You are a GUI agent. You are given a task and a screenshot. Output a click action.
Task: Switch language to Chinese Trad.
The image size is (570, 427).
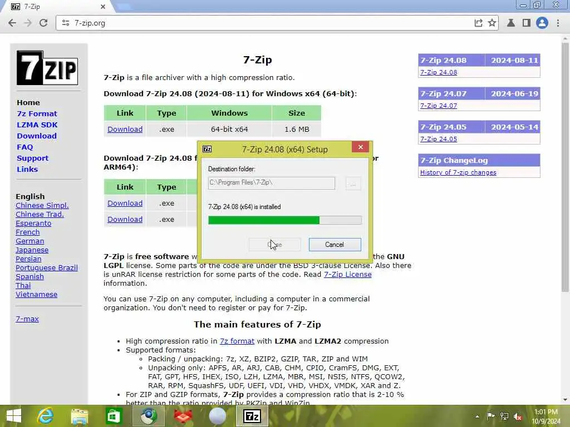(x=40, y=214)
